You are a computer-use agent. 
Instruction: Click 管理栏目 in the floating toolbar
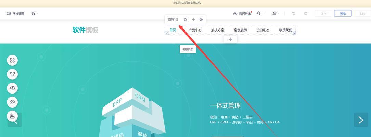coord(173,20)
